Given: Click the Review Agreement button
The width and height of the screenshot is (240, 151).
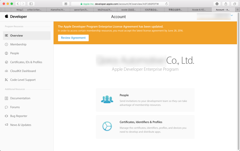Looking at the screenshot, I should (73, 38).
